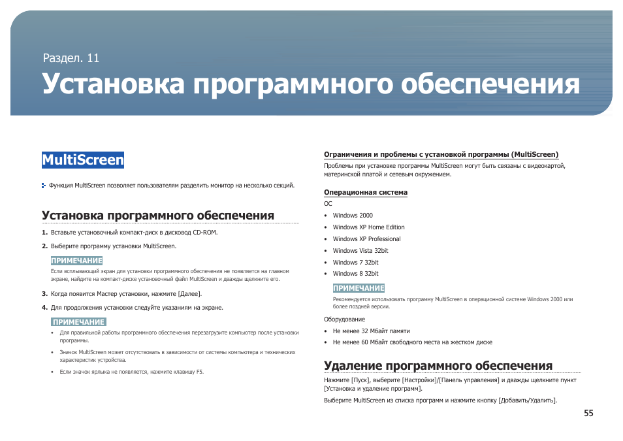Select the 'Удаление программного обеспечения' heading
This screenshot has width=623, height=441.
[438, 365]
